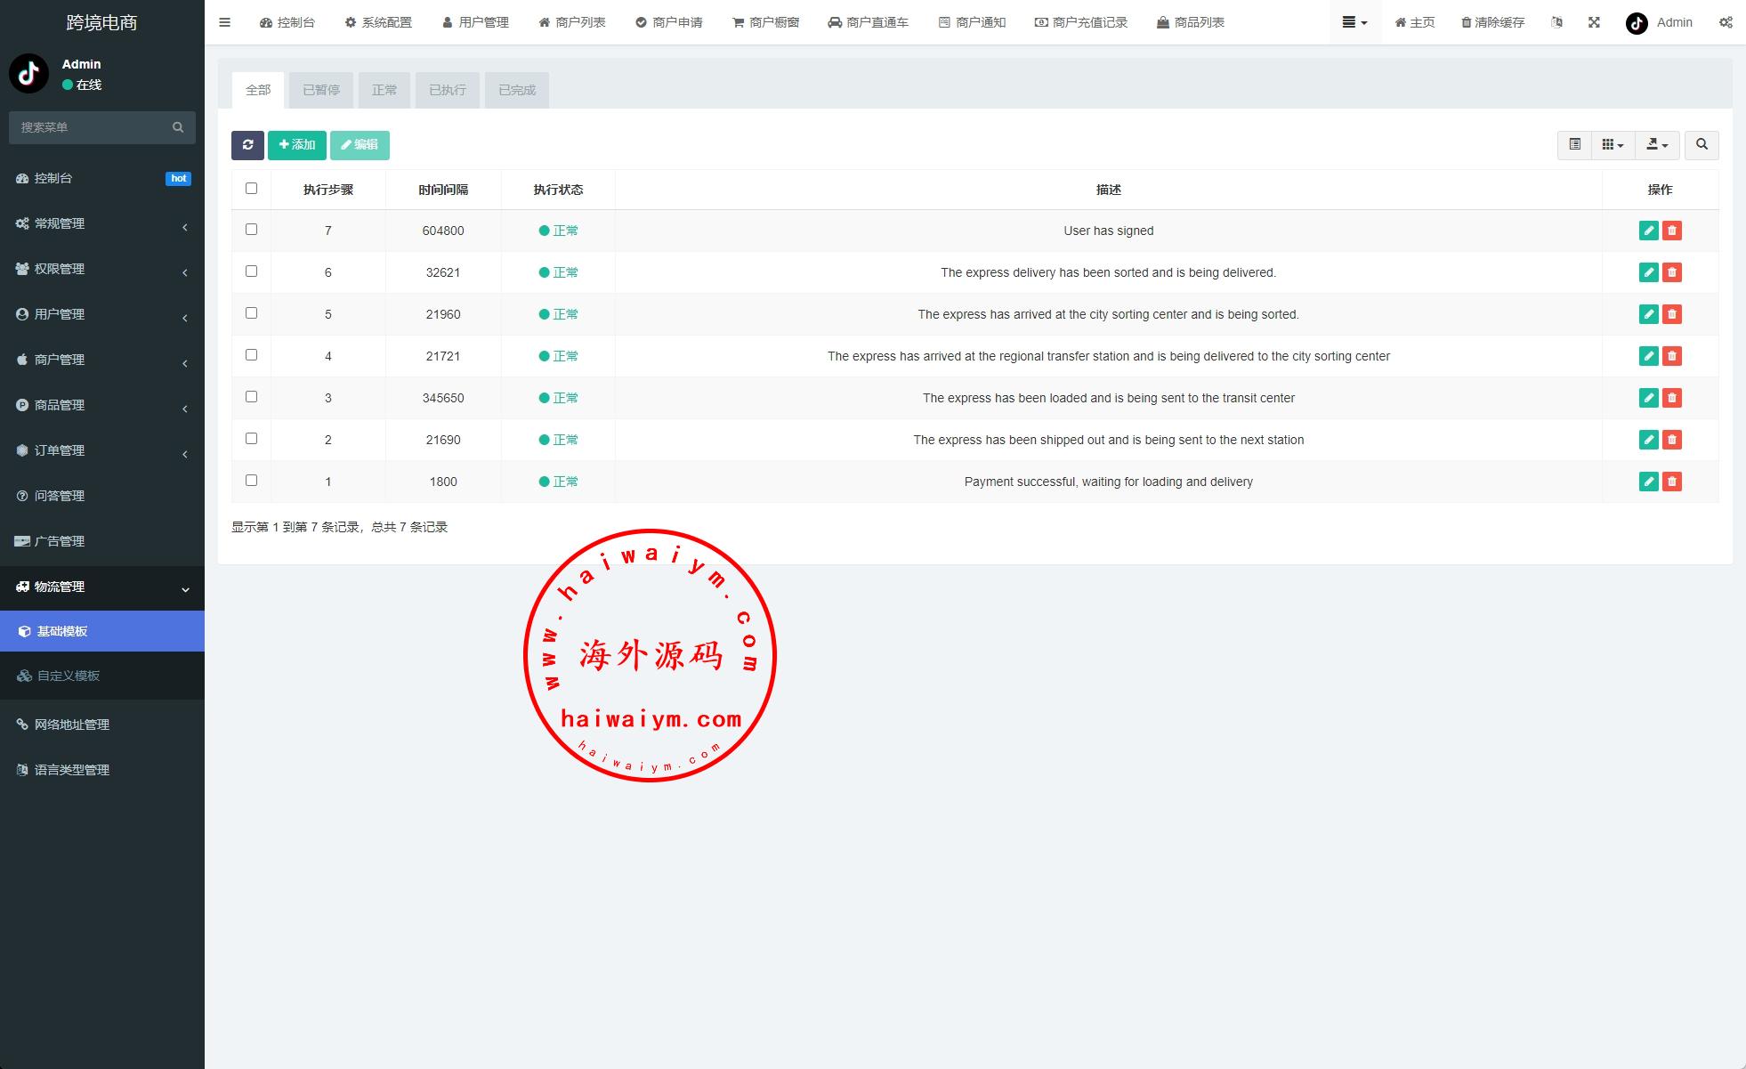Click 清除缓存 in top bar

coord(1492,22)
